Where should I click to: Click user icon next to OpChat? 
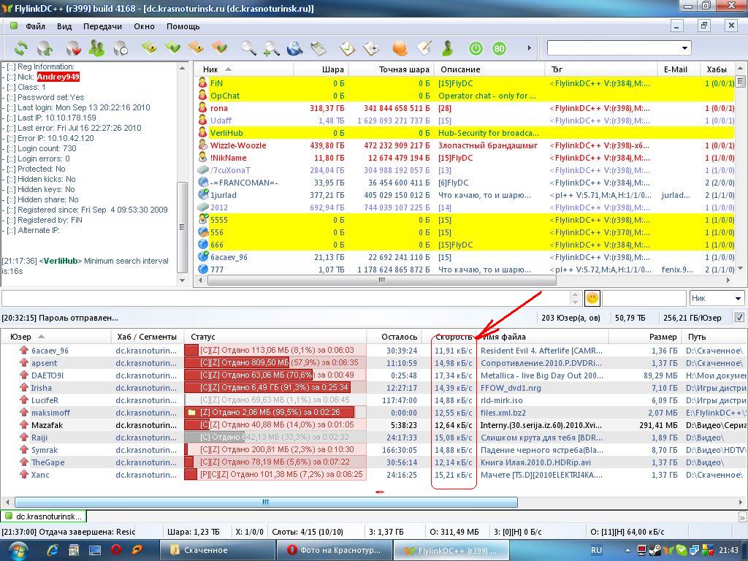(x=202, y=96)
